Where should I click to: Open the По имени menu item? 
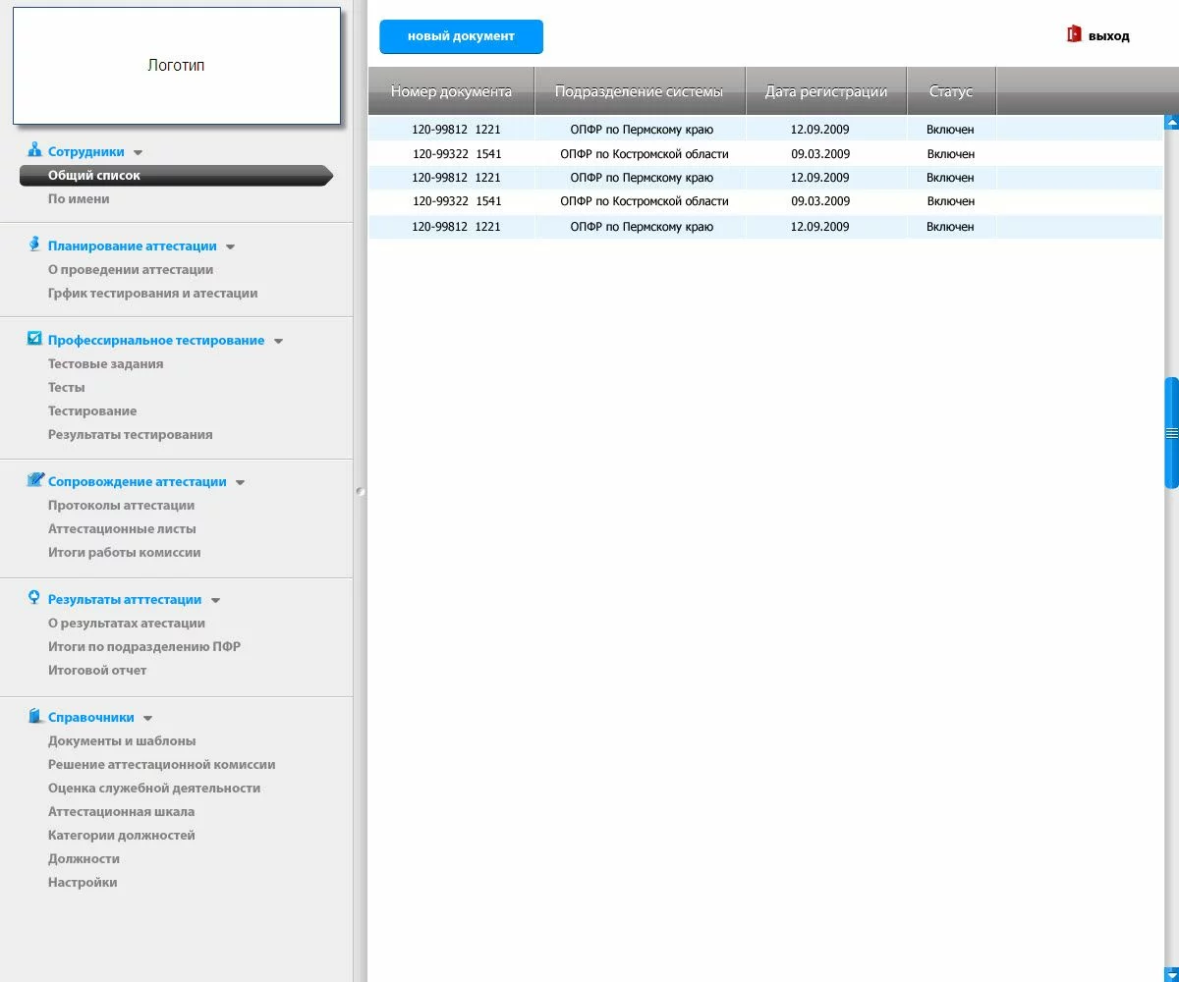click(79, 199)
